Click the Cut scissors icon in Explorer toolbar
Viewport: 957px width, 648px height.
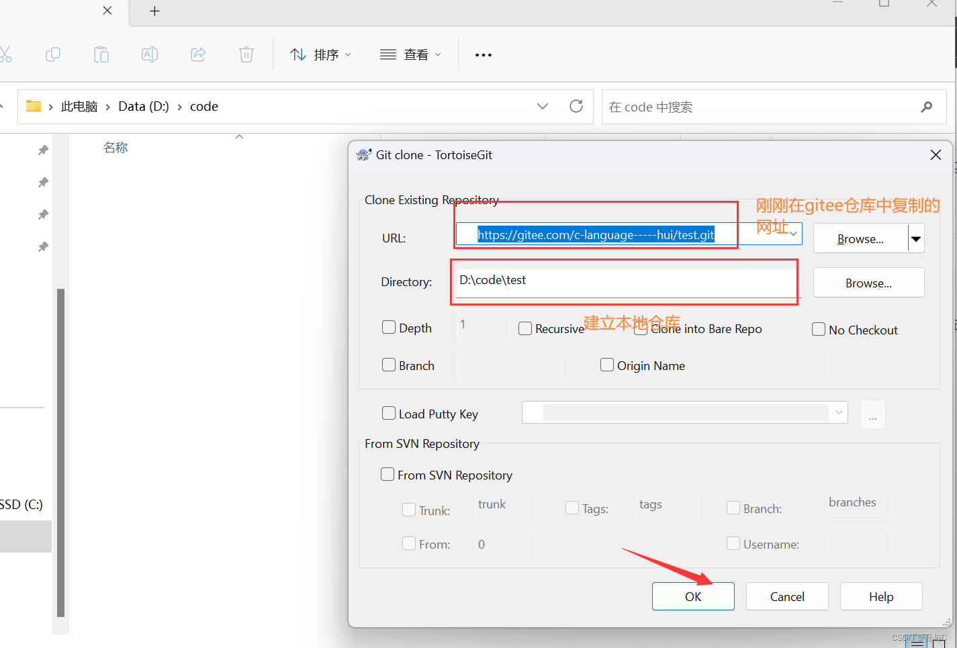coord(5,54)
